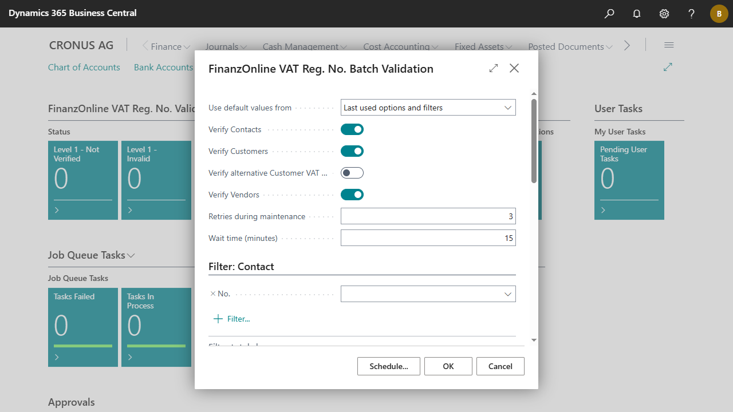Open the settings gear
Viewport: 733px width, 412px height.
click(x=664, y=14)
